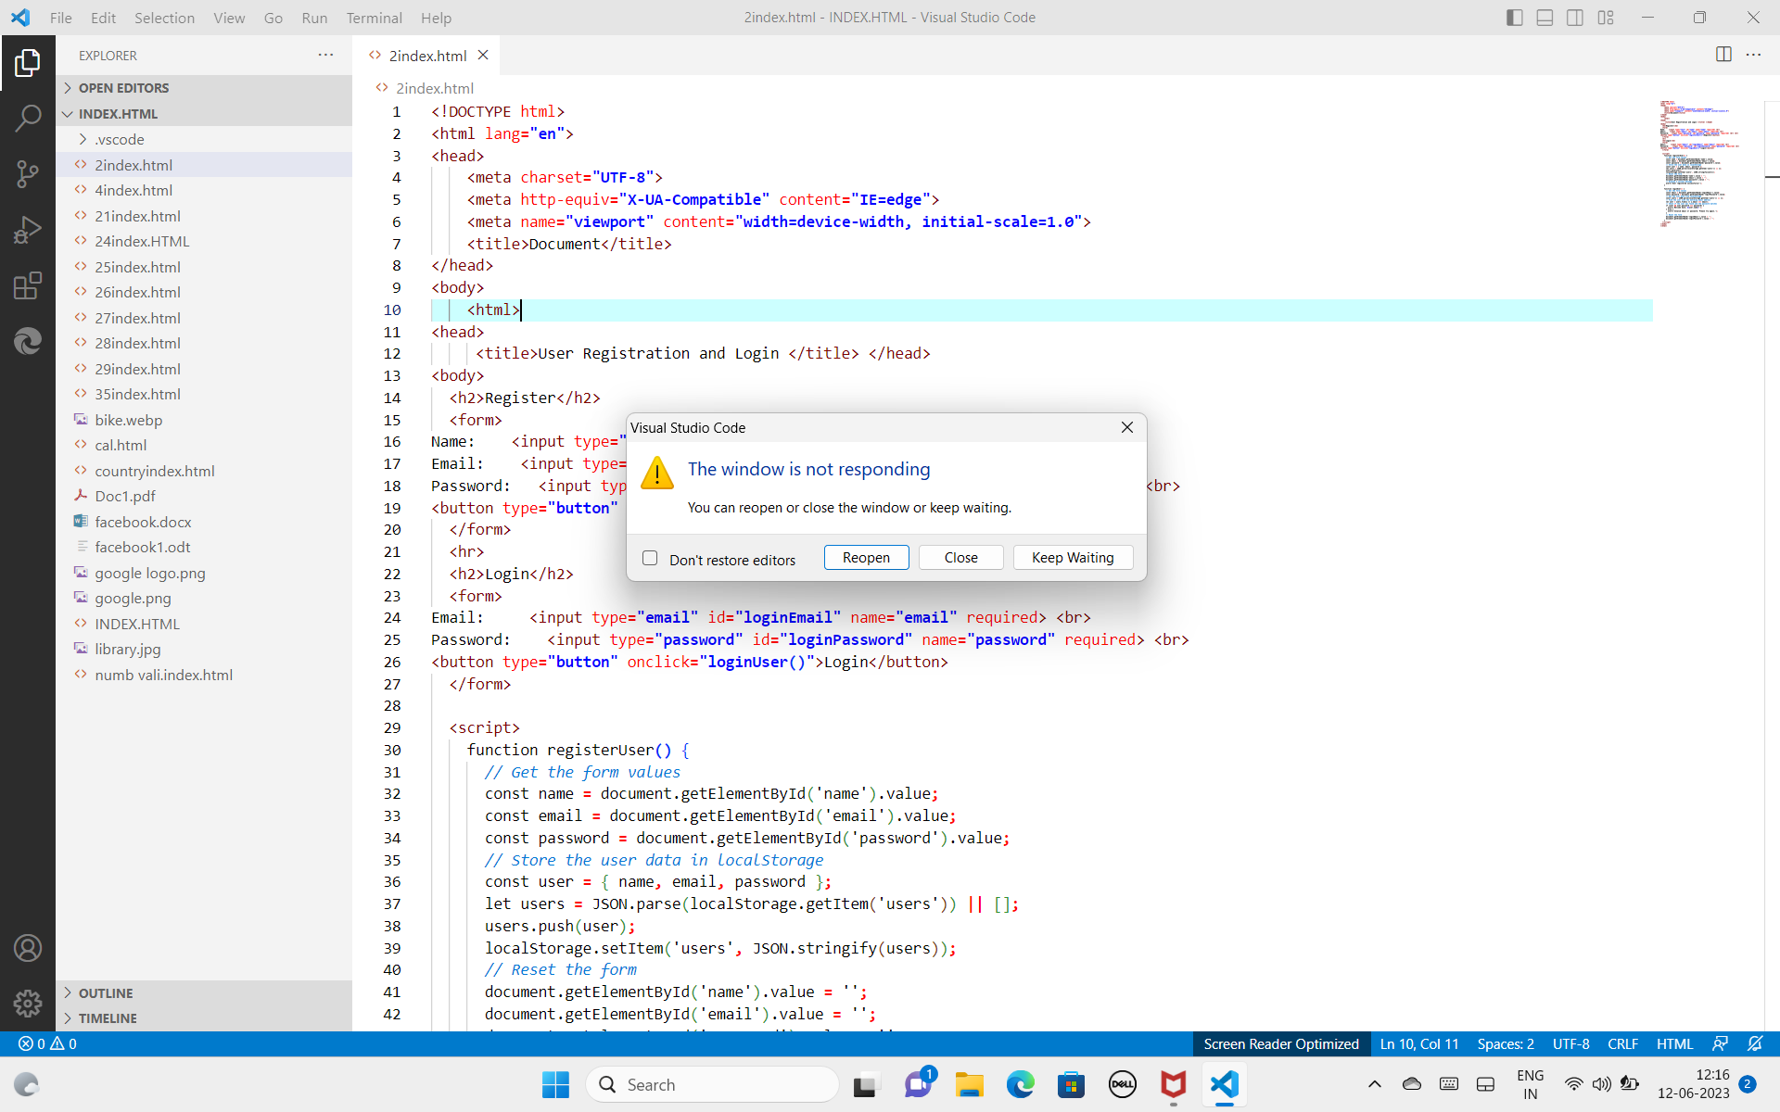The height and width of the screenshot is (1112, 1780).
Task: Click the Keep Waiting button
Action: (x=1072, y=557)
